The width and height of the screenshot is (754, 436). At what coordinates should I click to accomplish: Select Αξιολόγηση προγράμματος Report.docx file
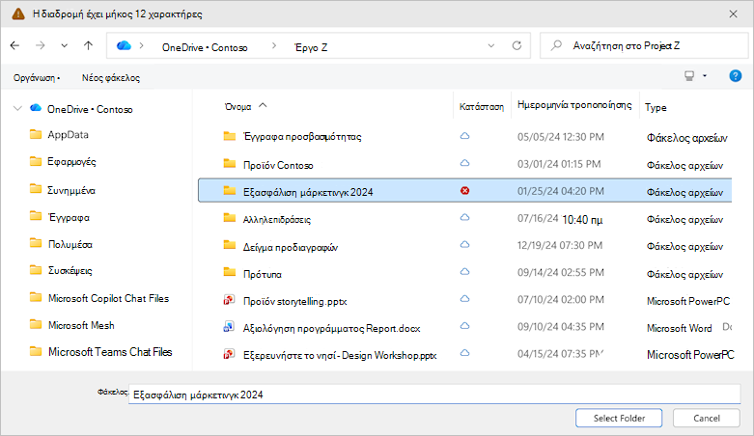tap(331, 329)
